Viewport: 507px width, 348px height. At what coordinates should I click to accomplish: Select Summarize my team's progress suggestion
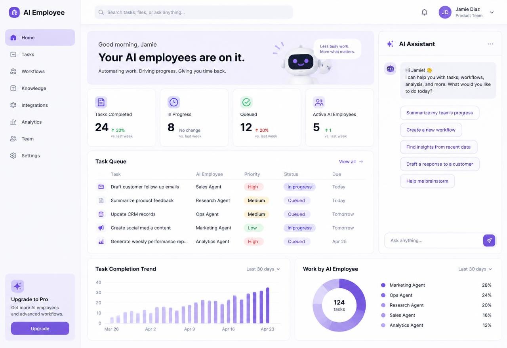tap(440, 113)
